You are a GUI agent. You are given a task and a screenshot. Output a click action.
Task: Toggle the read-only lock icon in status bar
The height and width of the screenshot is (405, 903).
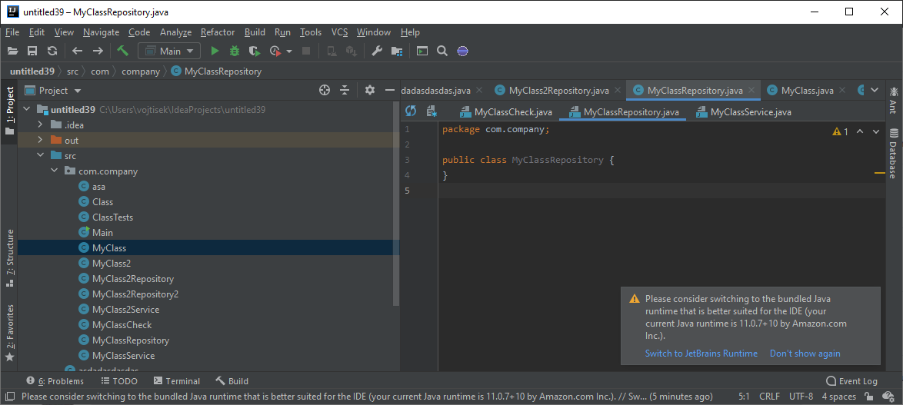coord(868,397)
